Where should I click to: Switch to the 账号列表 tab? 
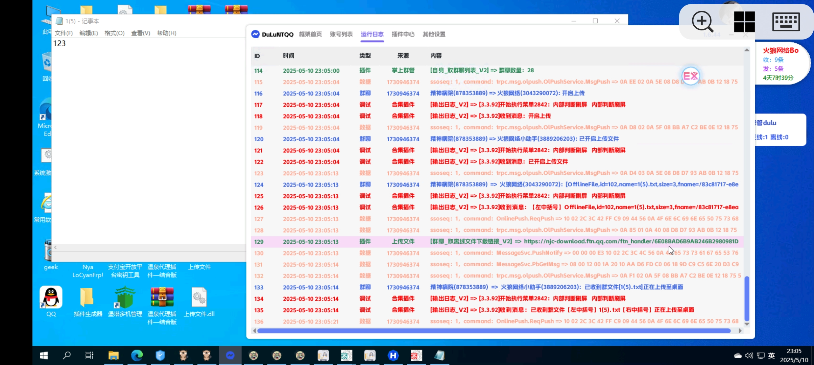click(x=341, y=34)
